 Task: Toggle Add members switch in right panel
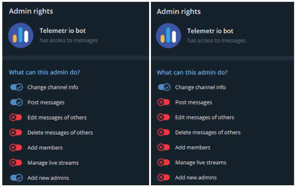164,148
